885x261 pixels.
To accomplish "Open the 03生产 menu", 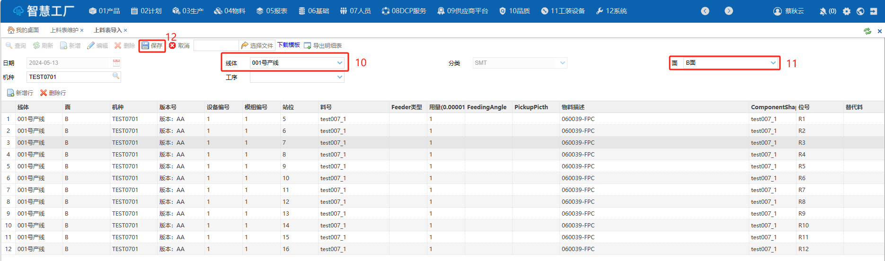I will [x=188, y=11].
